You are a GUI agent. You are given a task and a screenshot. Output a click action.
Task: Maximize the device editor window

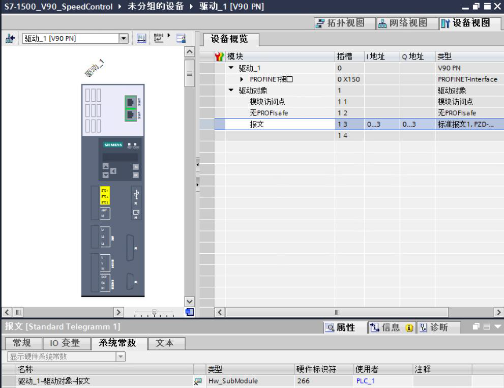pyautogui.click(x=487, y=7)
